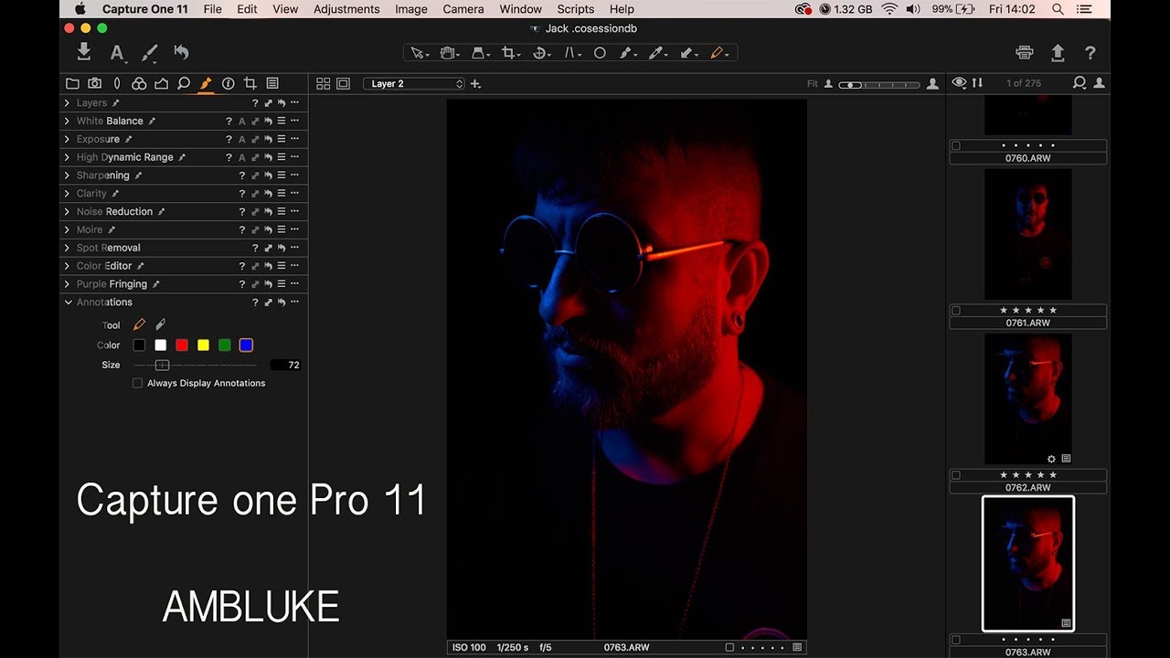Select the orange Annotations pencil cursor tool
The height and width of the screenshot is (658, 1170).
pos(718,53)
